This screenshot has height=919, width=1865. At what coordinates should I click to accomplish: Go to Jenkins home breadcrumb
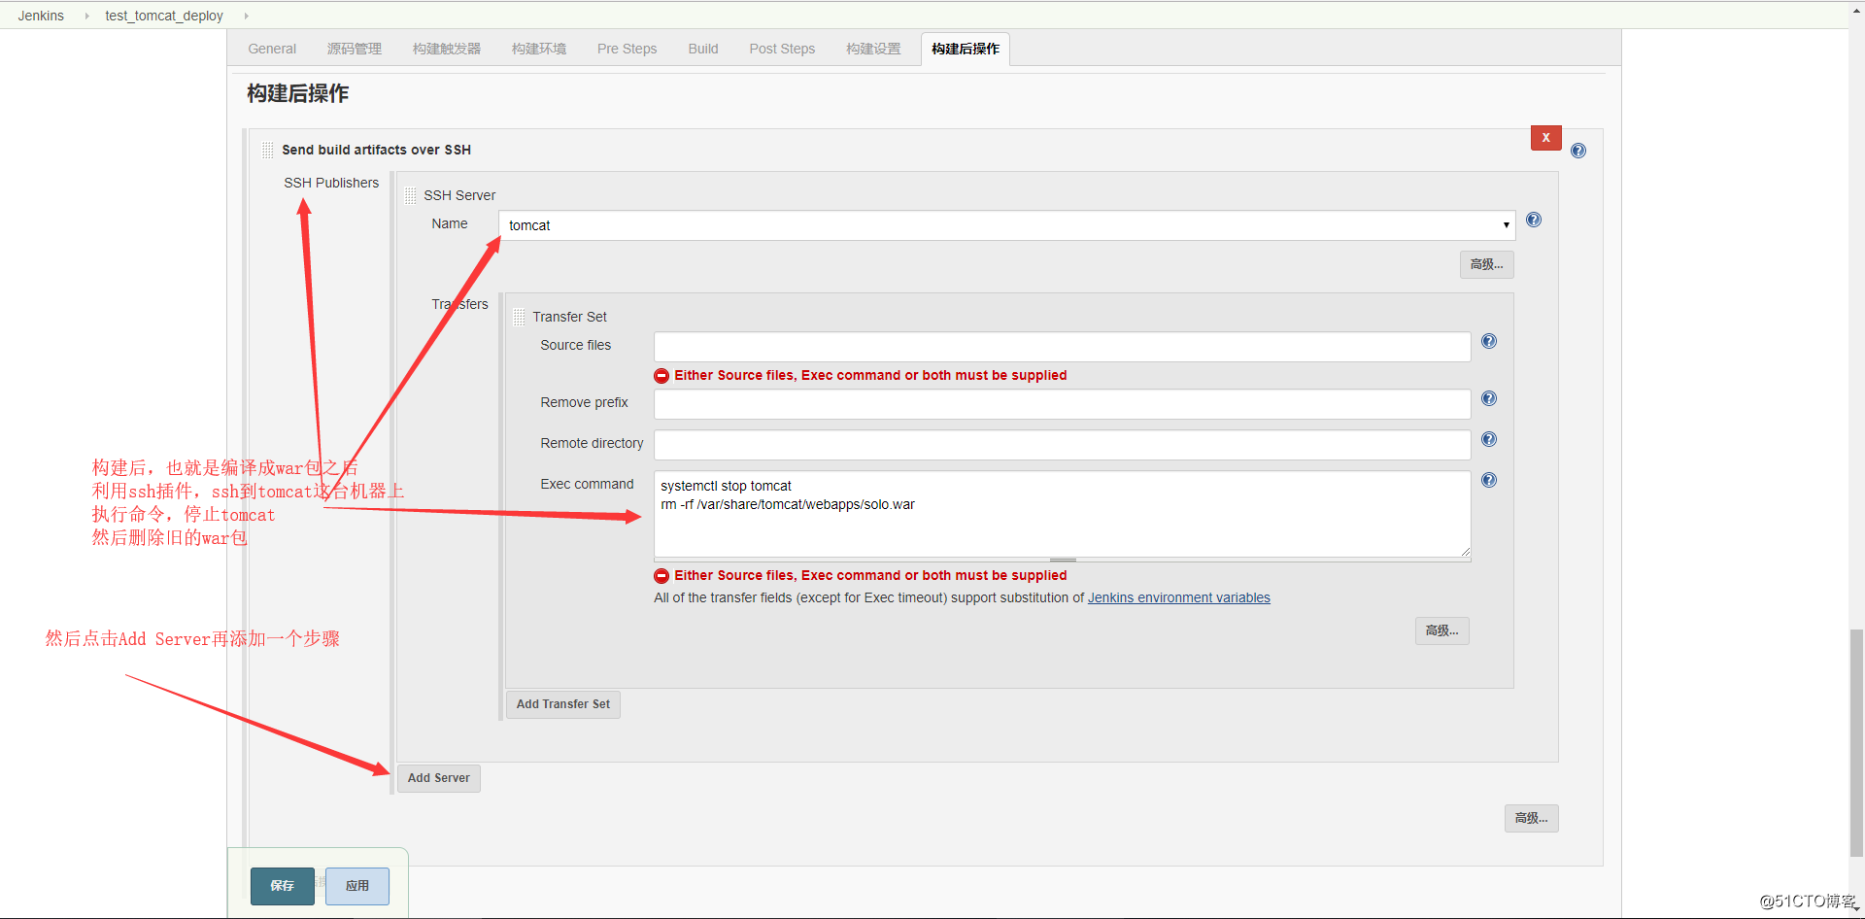coord(41,16)
